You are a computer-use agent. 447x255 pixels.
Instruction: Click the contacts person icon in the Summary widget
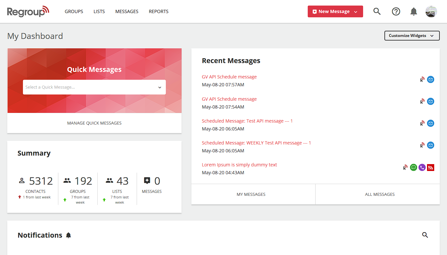click(x=22, y=180)
